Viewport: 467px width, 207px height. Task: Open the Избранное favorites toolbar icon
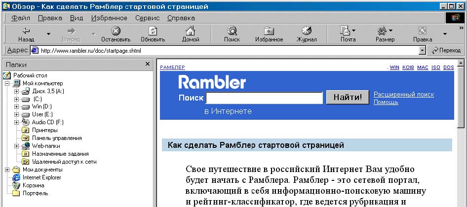click(269, 31)
